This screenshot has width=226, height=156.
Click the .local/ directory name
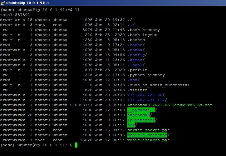[136, 65]
